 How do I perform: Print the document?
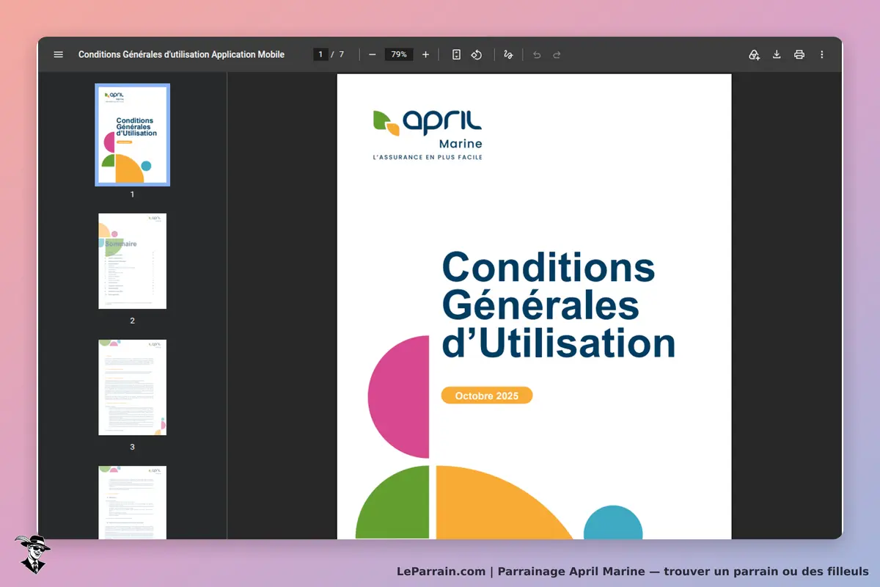coord(799,54)
